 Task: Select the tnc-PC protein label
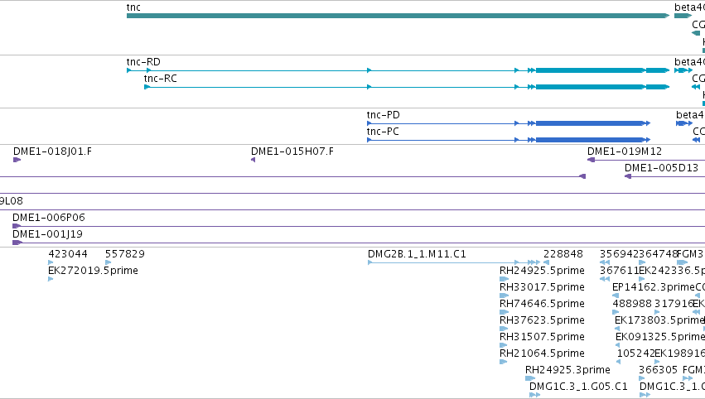pos(383,131)
